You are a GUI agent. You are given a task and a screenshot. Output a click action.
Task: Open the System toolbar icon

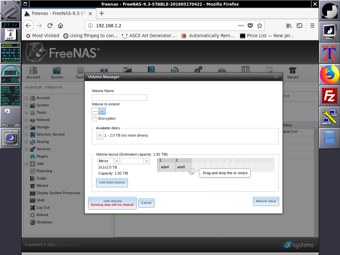point(57,73)
